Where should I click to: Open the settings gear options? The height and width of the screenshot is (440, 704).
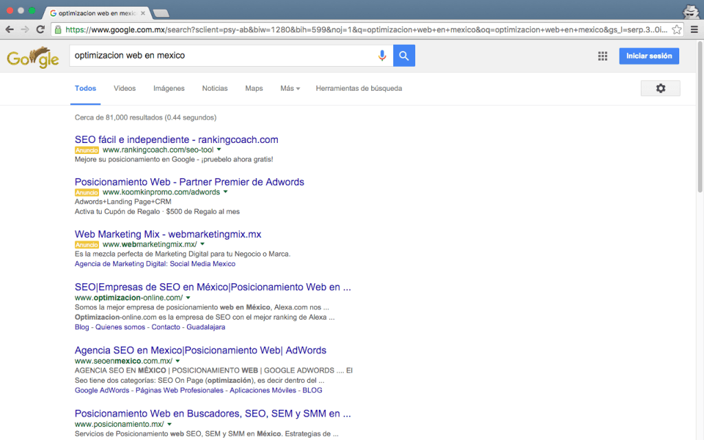[661, 89]
